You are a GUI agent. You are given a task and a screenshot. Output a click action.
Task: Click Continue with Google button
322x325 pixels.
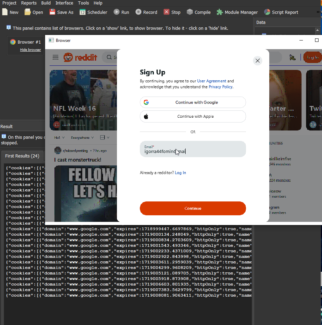click(193, 102)
